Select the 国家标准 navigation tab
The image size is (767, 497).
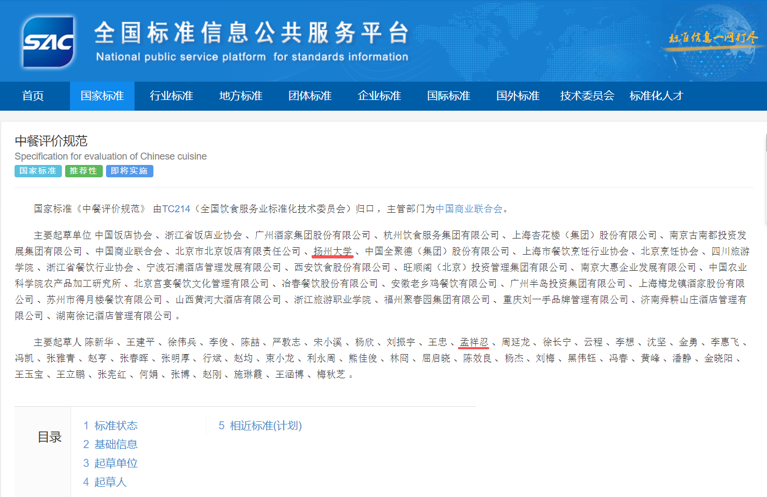(102, 96)
